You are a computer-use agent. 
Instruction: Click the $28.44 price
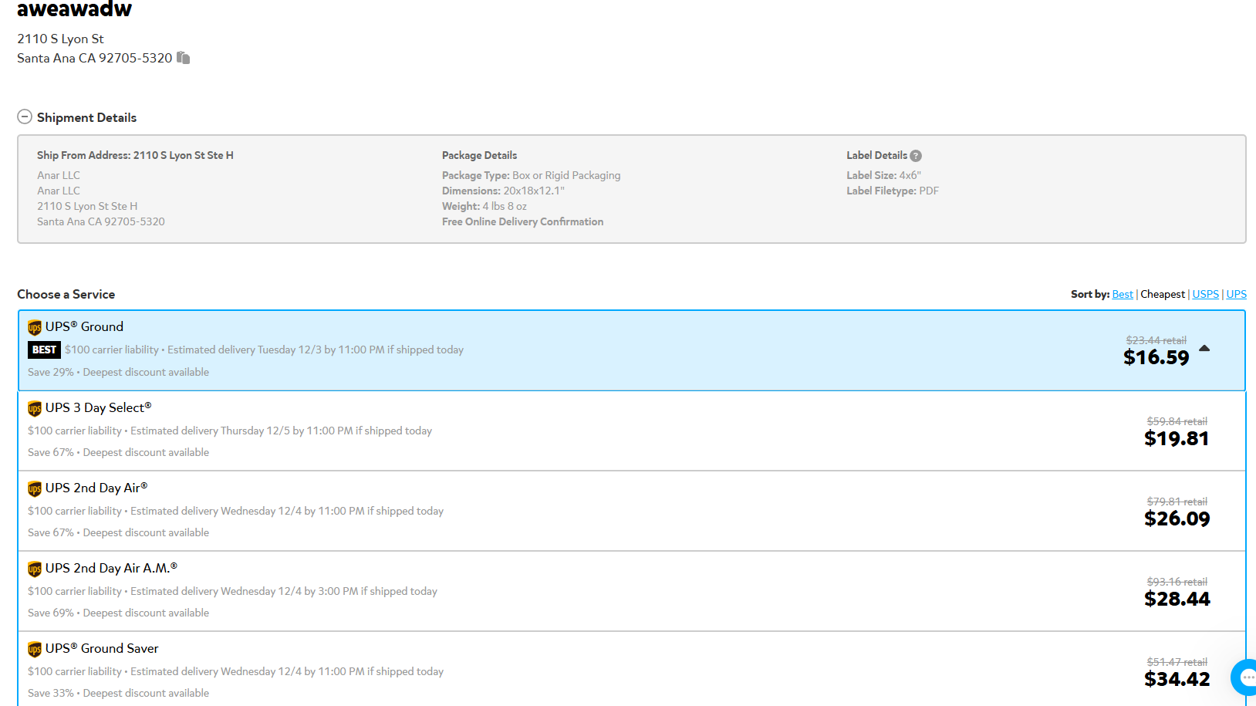1177,599
